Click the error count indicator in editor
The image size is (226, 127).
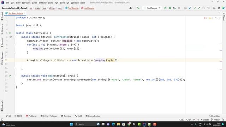click(206, 18)
